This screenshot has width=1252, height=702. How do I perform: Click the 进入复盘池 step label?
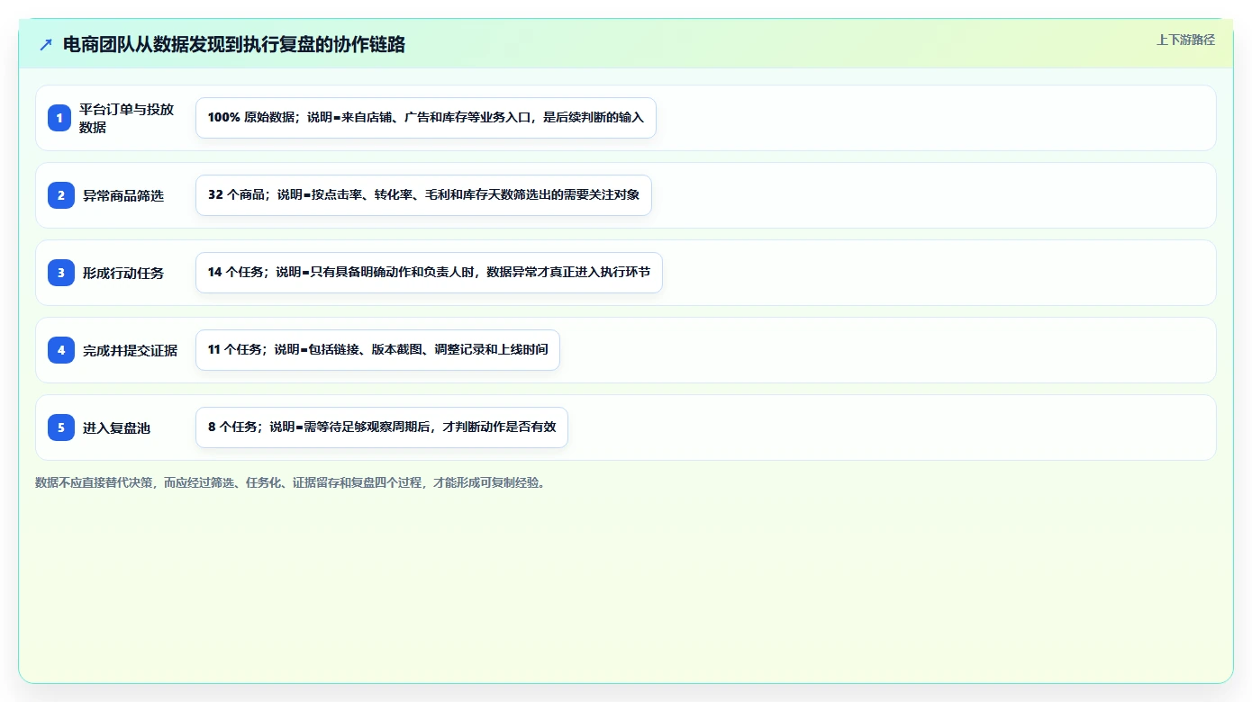[116, 427]
